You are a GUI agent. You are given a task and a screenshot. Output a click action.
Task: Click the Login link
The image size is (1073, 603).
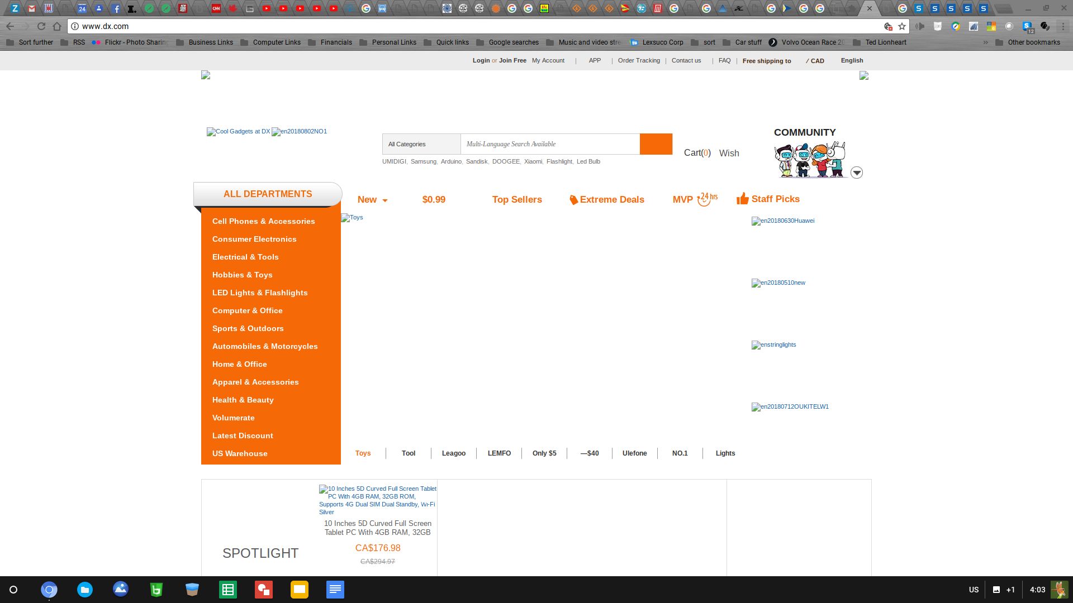click(481, 60)
